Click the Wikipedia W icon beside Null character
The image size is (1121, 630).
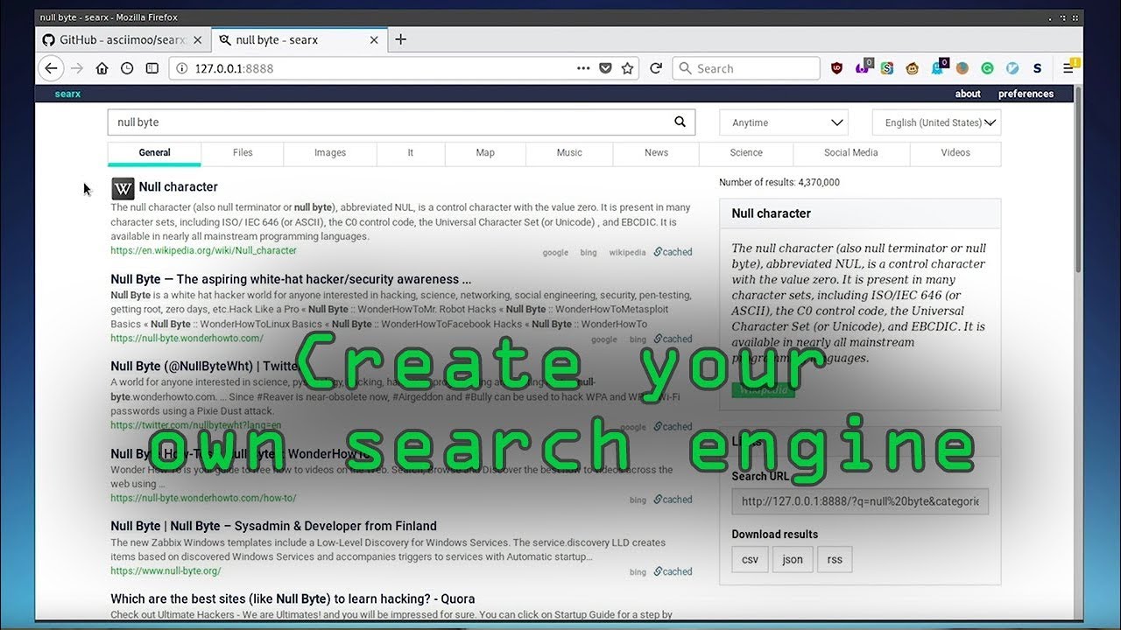point(123,188)
